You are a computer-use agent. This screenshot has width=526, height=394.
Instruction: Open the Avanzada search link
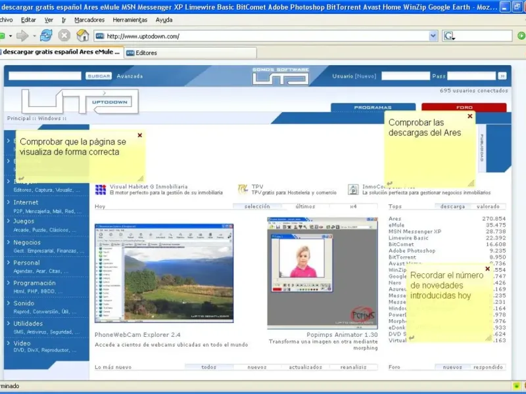[130, 76]
